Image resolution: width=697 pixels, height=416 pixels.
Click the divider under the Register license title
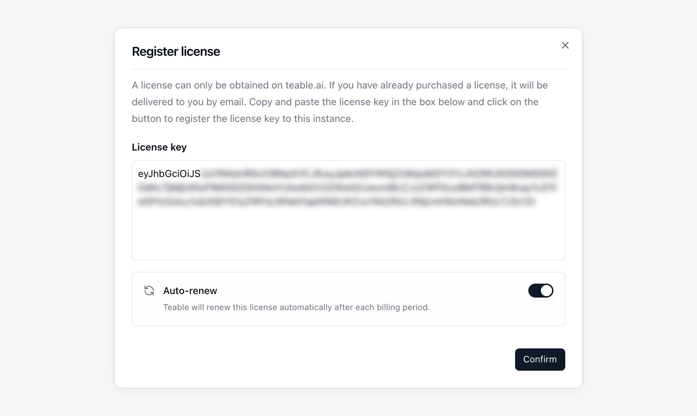coord(348,69)
